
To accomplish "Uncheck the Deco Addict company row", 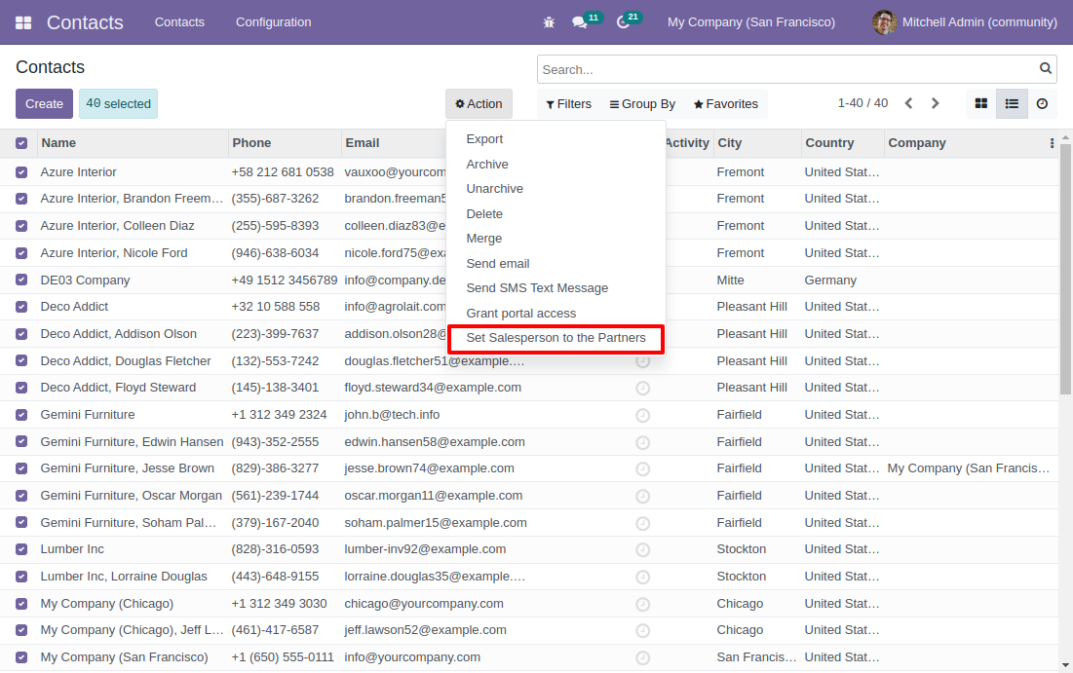I will [x=21, y=307].
